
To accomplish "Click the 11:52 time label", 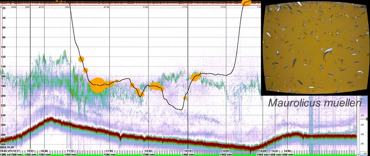I will point(109,151).
